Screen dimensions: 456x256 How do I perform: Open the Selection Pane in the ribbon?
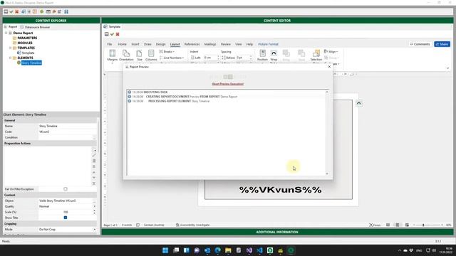coord(316,55)
